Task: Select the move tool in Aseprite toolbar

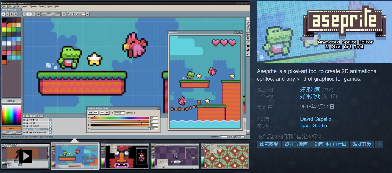Action: 248,34
